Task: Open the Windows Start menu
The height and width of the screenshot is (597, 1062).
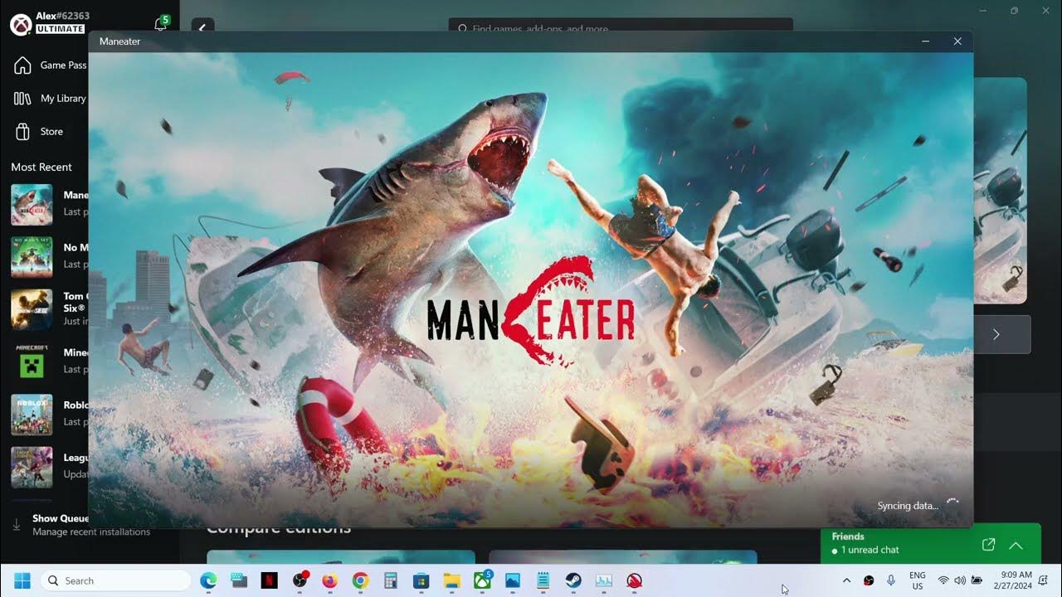Action: [22, 580]
